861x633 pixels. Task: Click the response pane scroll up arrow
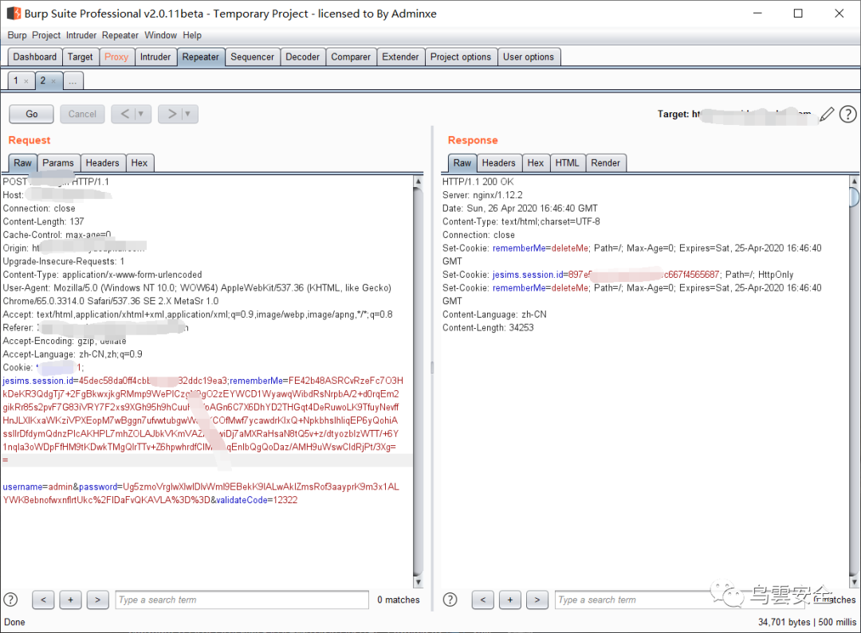point(854,181)
